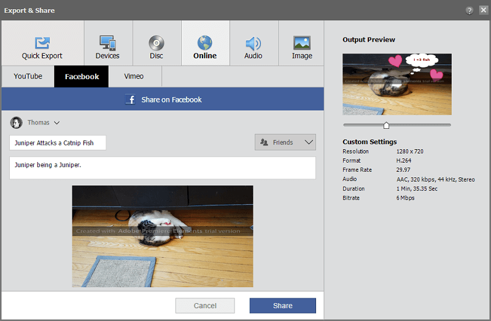Select the Disc export tab
The width and height of the screenshot is (491, 321).
(157, 43)
